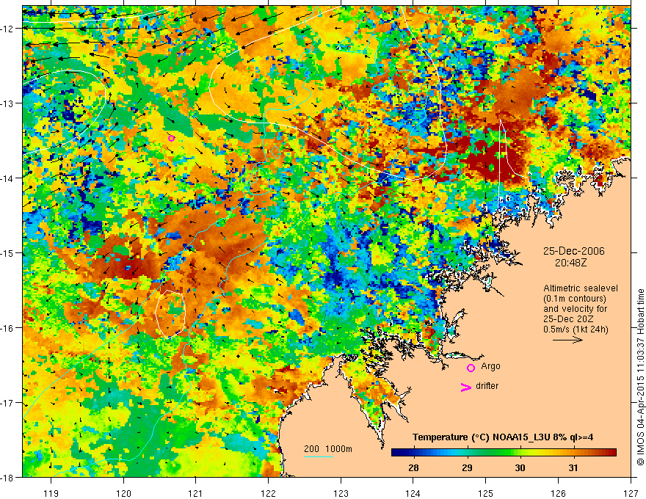
Task: Click the 122 longitude axis label
Action: (x=268, y=493)
